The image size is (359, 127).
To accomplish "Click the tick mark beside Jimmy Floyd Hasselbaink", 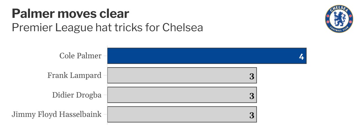I will point(105,115).
